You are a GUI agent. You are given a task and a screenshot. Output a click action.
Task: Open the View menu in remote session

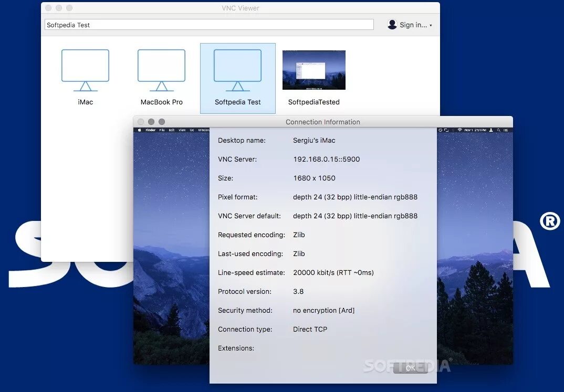[x=182, y=130]
